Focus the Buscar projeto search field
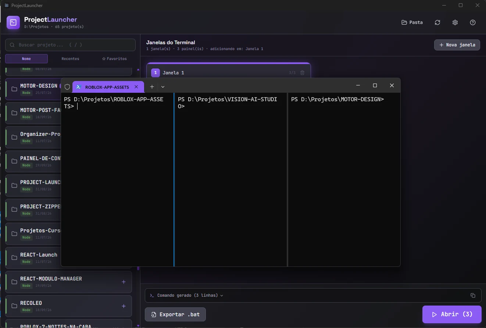 click(x=70, y=45)
